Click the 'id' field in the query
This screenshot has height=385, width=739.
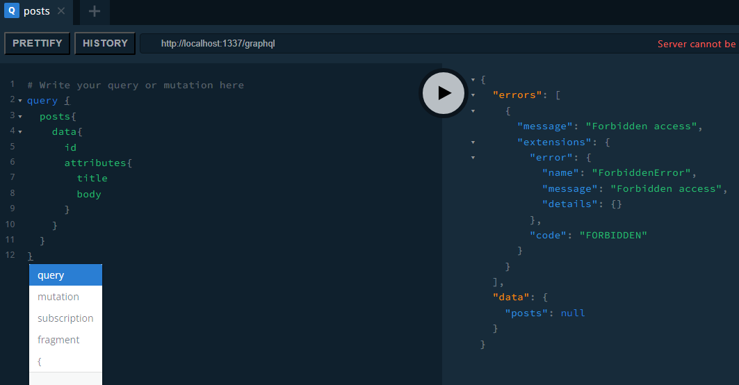[70, 147]
